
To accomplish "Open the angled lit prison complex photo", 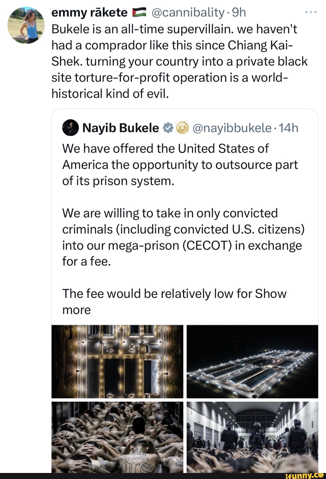I will pyautogui.click(x=252, y=361).
